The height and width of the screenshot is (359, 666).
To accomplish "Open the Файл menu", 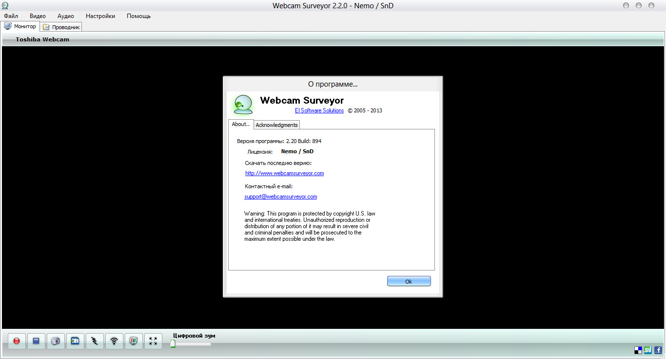I will pos(11,16).
